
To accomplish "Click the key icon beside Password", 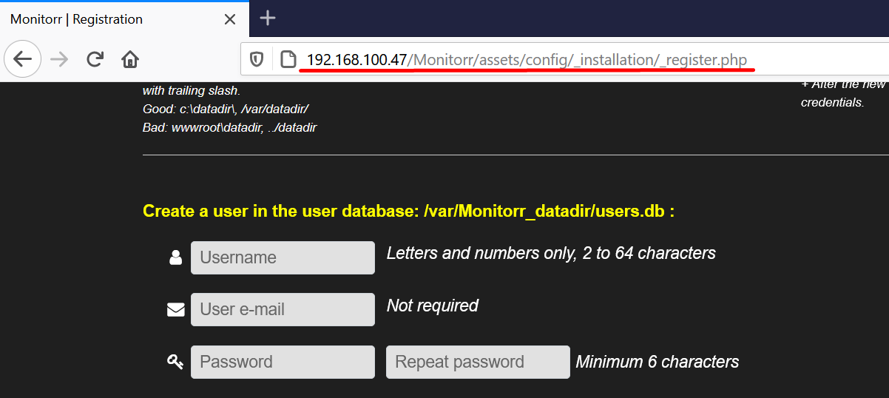I will click(175, 362).
